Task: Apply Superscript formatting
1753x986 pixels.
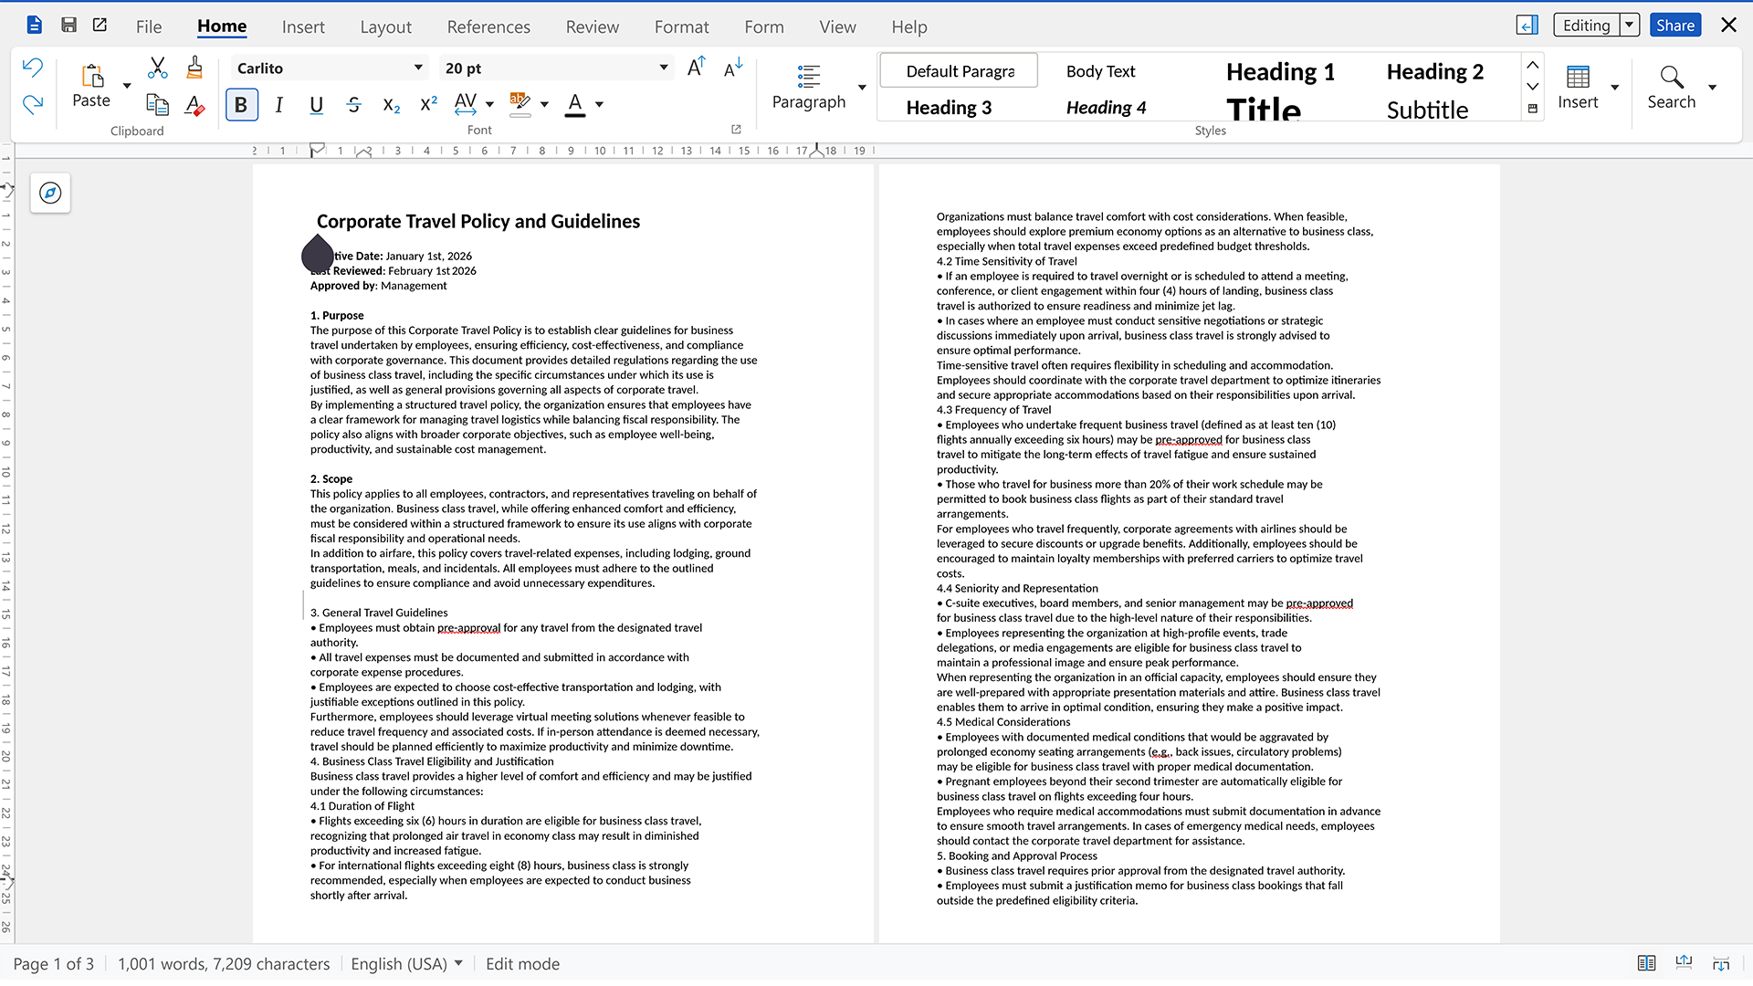Action: 428,105
